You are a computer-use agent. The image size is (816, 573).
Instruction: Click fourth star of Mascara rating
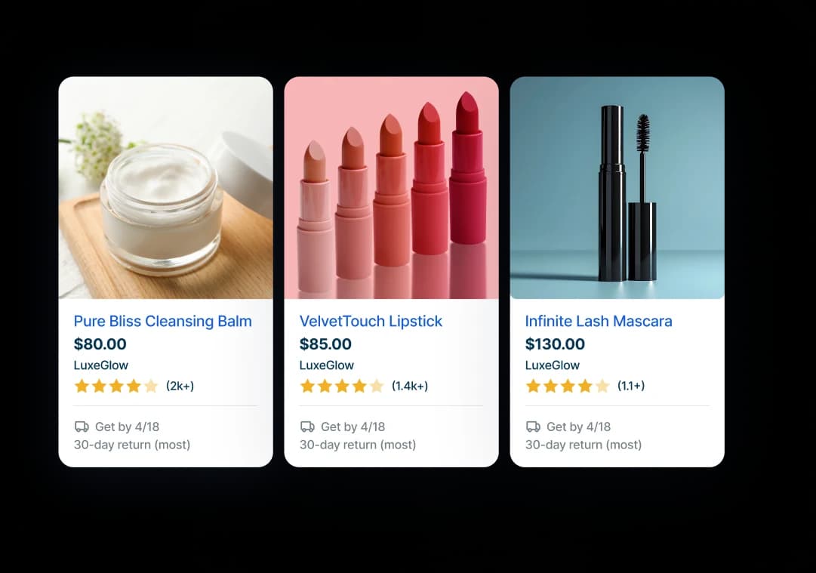point(585,386)
